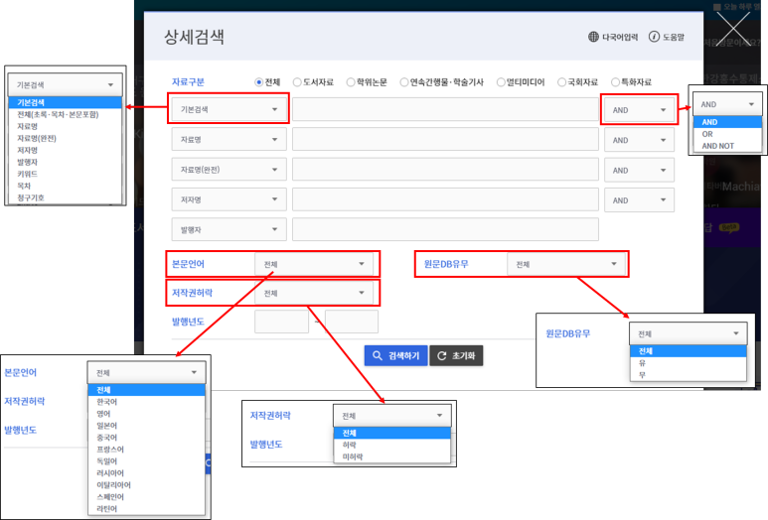This screenshot has height=520, width=768.
Task: Click the text box in the 저자명 row
Action: 445,199
